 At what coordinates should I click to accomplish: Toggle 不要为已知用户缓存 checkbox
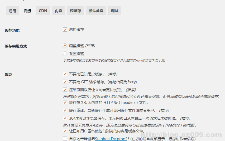coord(65,74)
